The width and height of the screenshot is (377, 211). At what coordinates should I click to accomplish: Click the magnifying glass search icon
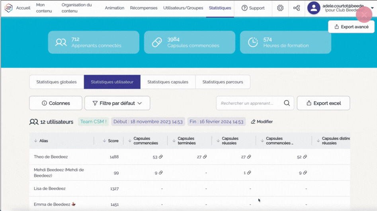click(x=287, y=103)
